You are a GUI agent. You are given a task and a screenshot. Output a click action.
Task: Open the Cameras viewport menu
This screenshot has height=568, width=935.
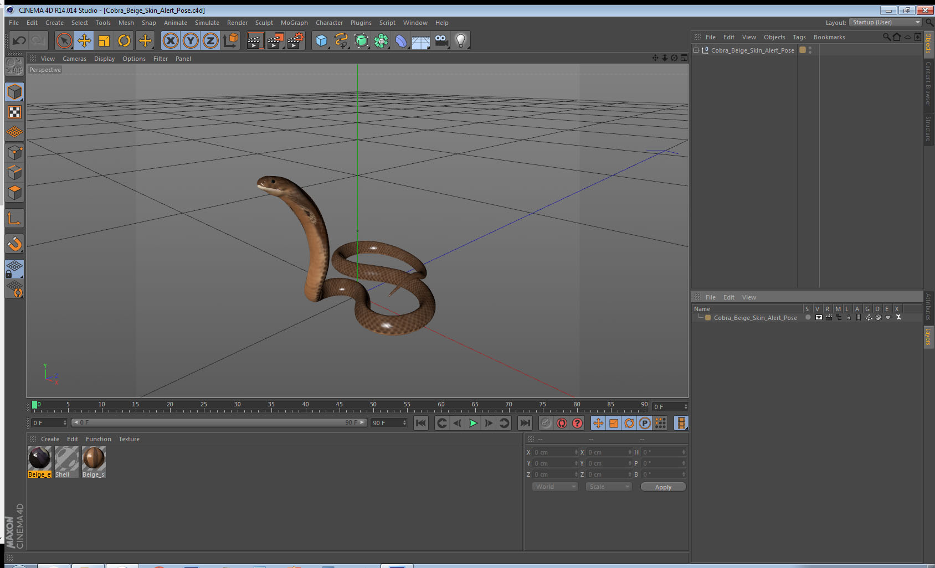point(74,59)
